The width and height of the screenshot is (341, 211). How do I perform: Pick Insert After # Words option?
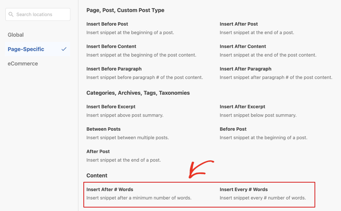tap(110, 189)
